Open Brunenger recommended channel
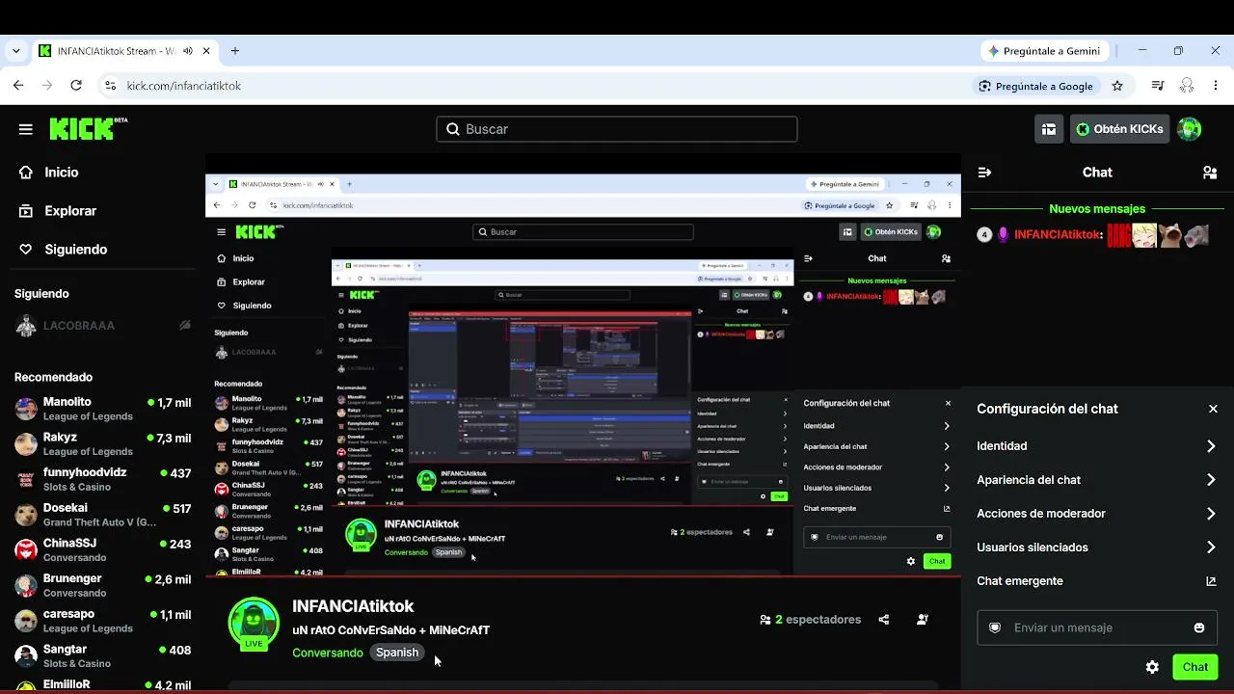The height and width of the screenshot is (694, 1234). pos(102,585)
